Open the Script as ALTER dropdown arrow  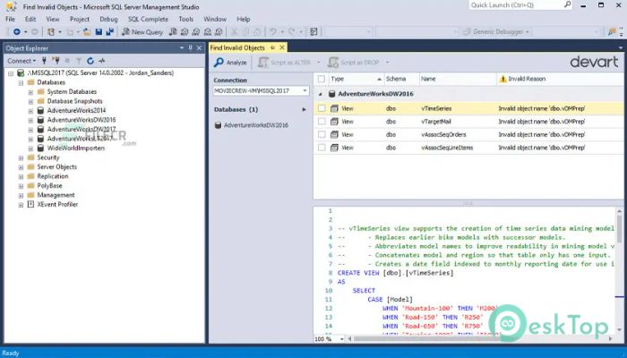318,63
